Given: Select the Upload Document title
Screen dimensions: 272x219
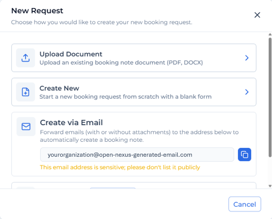Looking at the screenshot, I should coord(71,54).
